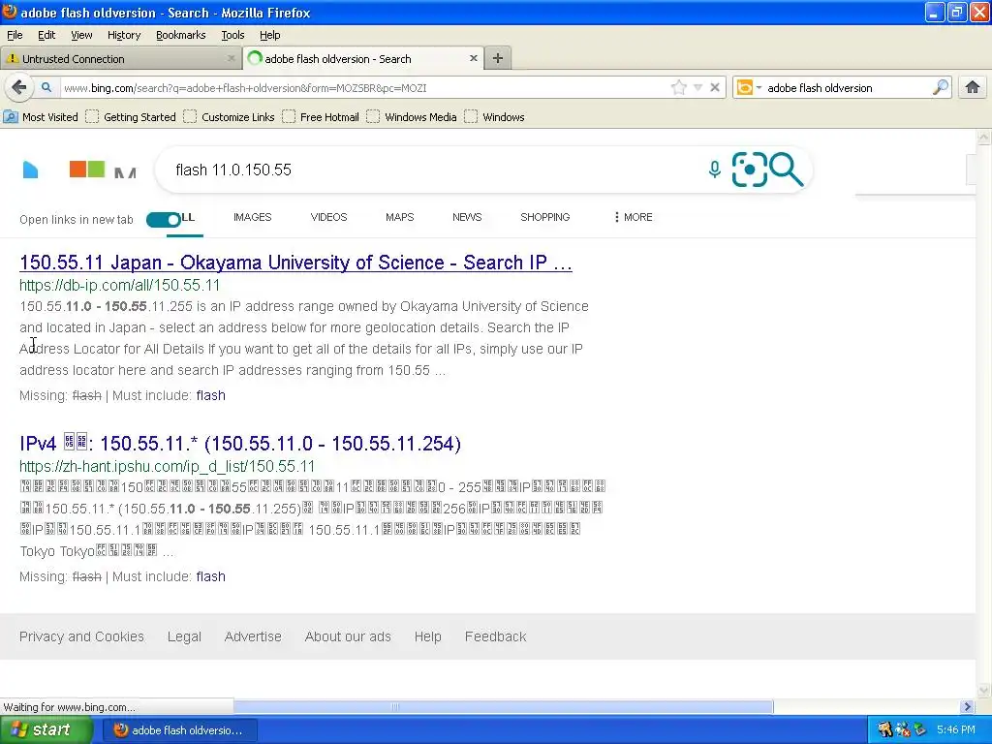Open the IPv4 150.55.11.* result link
This screenshot has height=744, width=992.
click(x=240, y=444)
